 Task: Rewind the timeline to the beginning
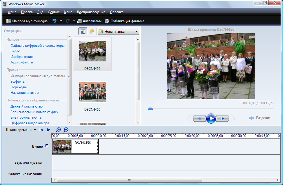41,129
